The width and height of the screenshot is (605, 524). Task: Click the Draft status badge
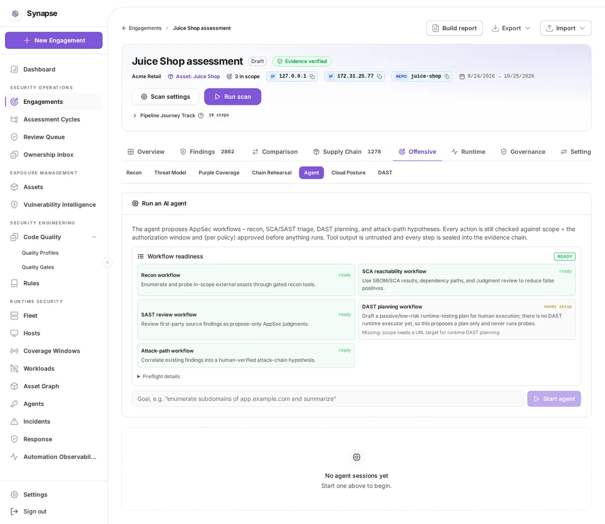pos(257,62)
